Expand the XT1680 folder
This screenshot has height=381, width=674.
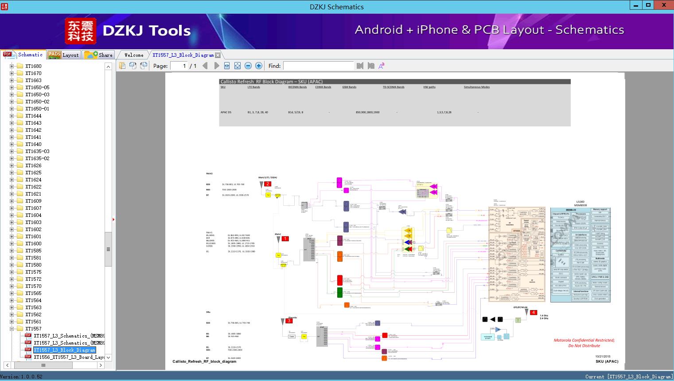point(12,66)
